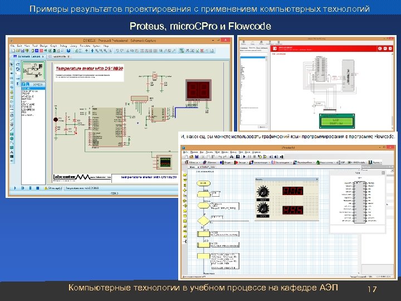401x301 pixels.
Task: Select the Selection arrow tool in Proteus
Action: [x=12, y=64]
